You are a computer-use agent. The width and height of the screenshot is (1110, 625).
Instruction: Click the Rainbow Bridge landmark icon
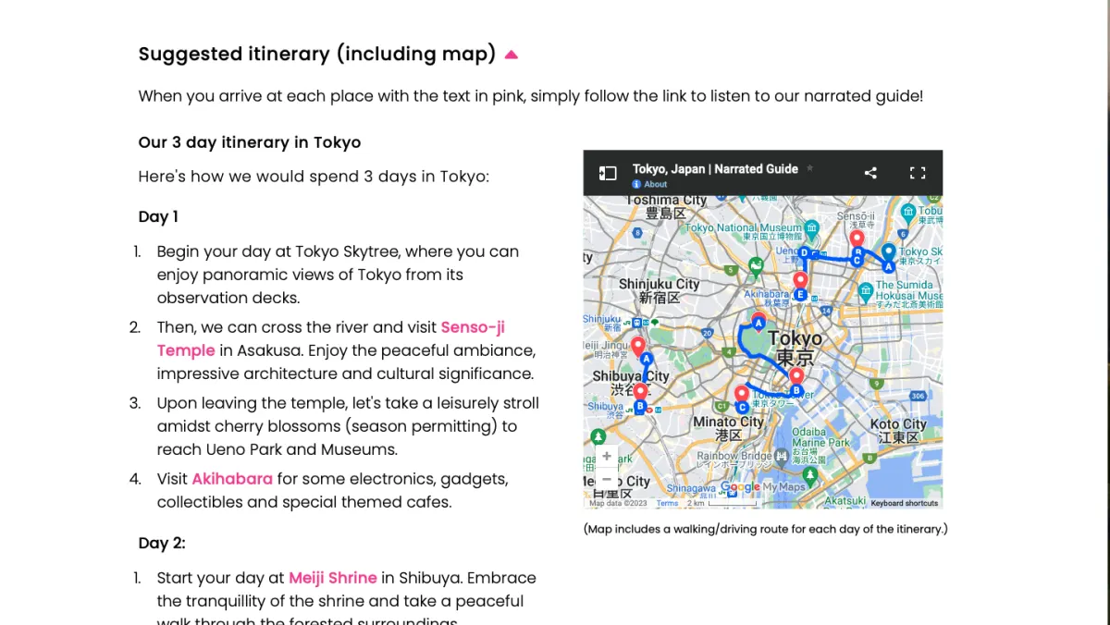(783, 457)
